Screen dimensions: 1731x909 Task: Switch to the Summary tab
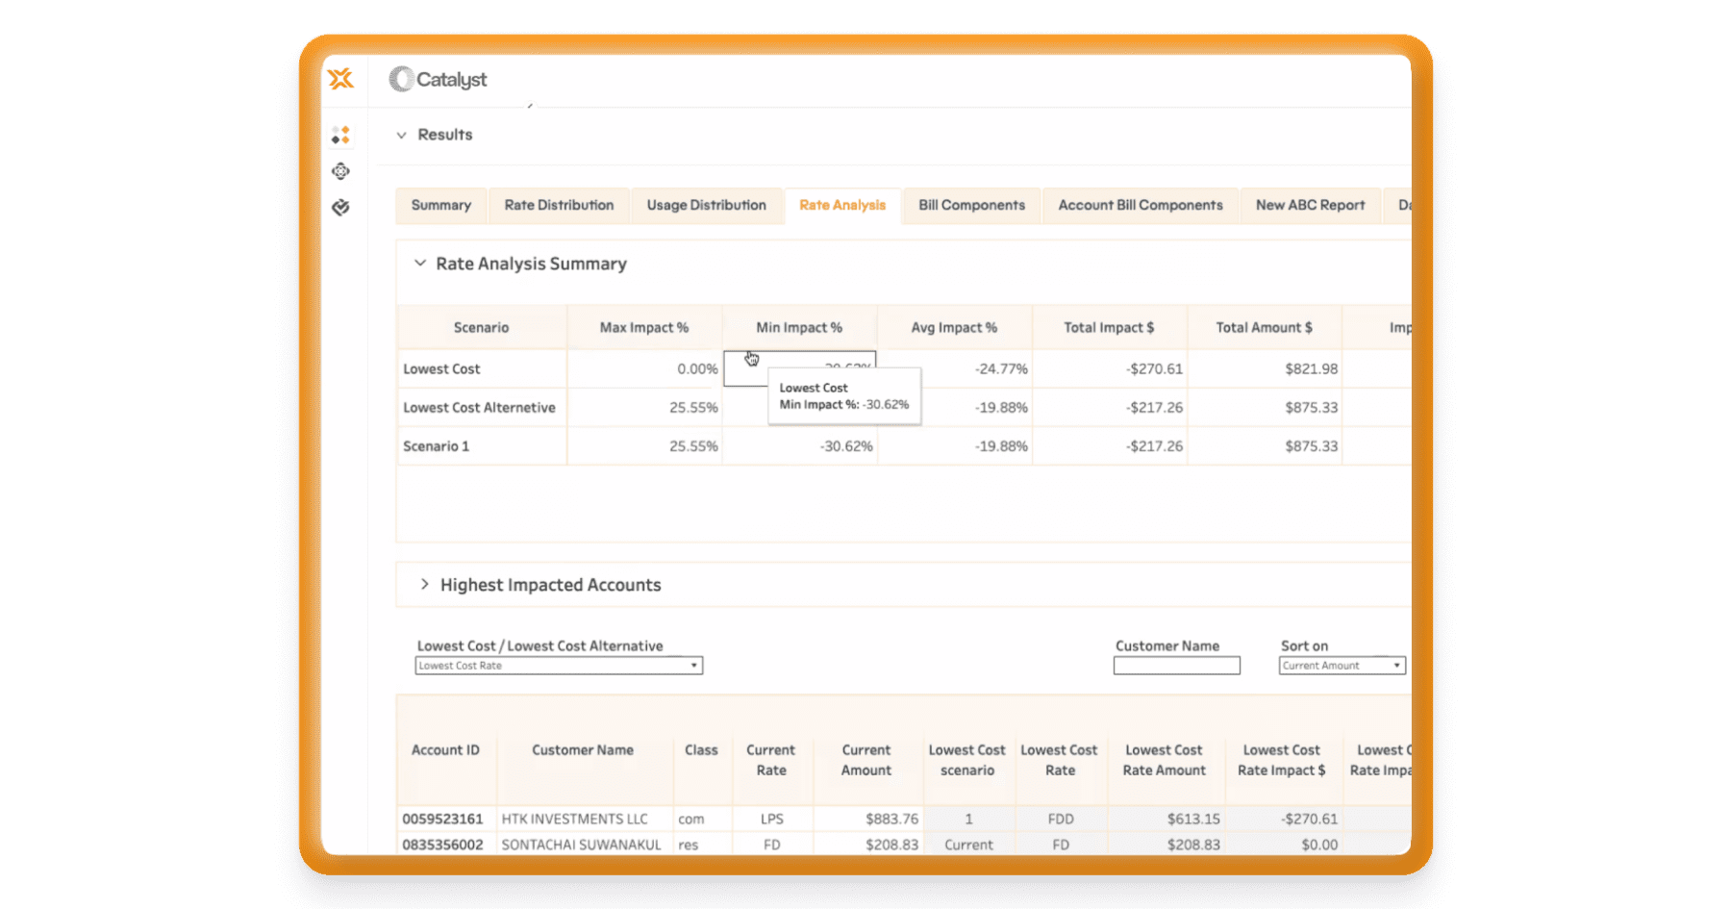point(440,206)
